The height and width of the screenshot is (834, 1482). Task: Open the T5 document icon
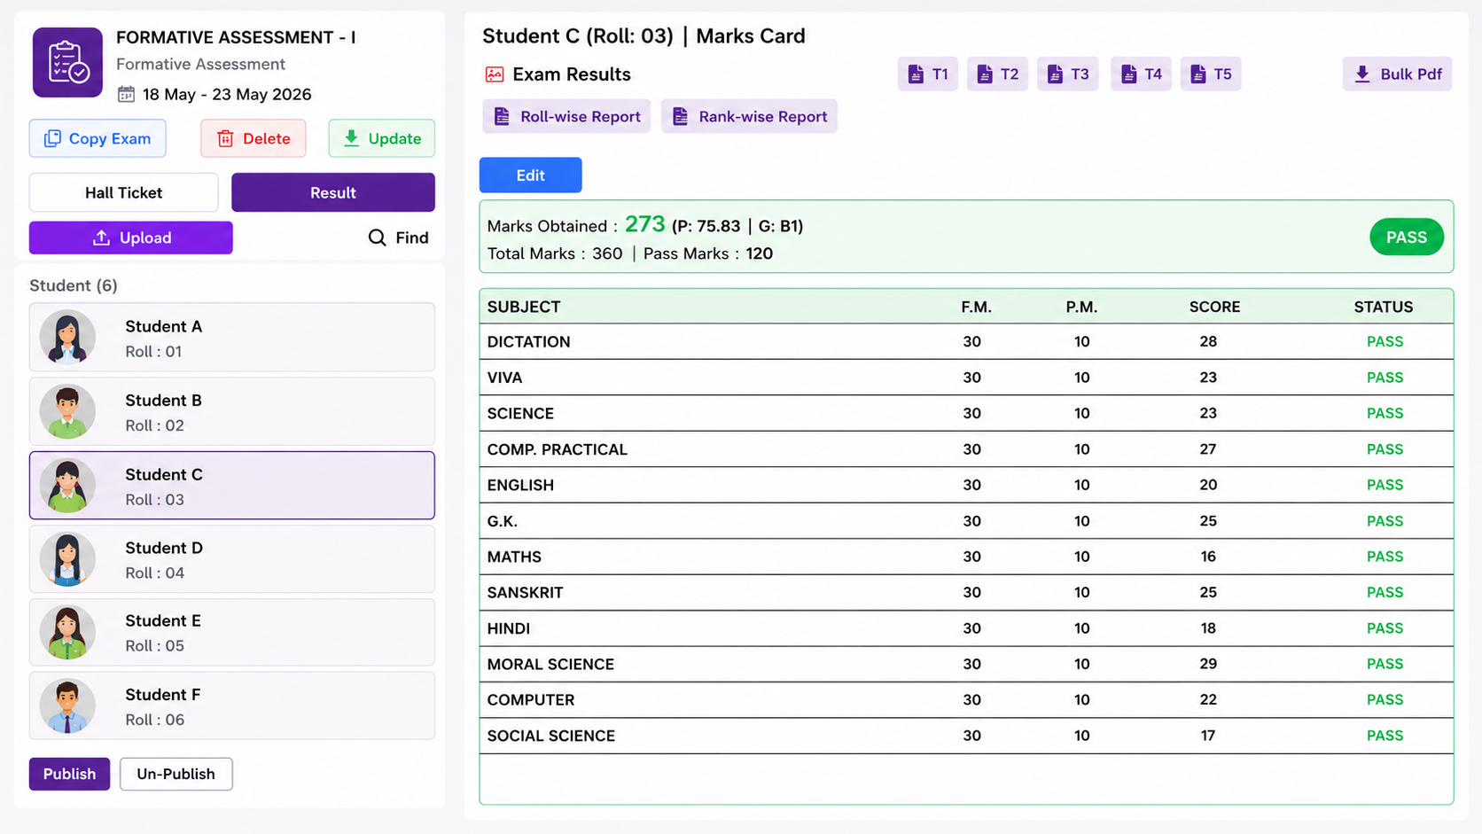pyautogui.click(x=1197, y=74)
